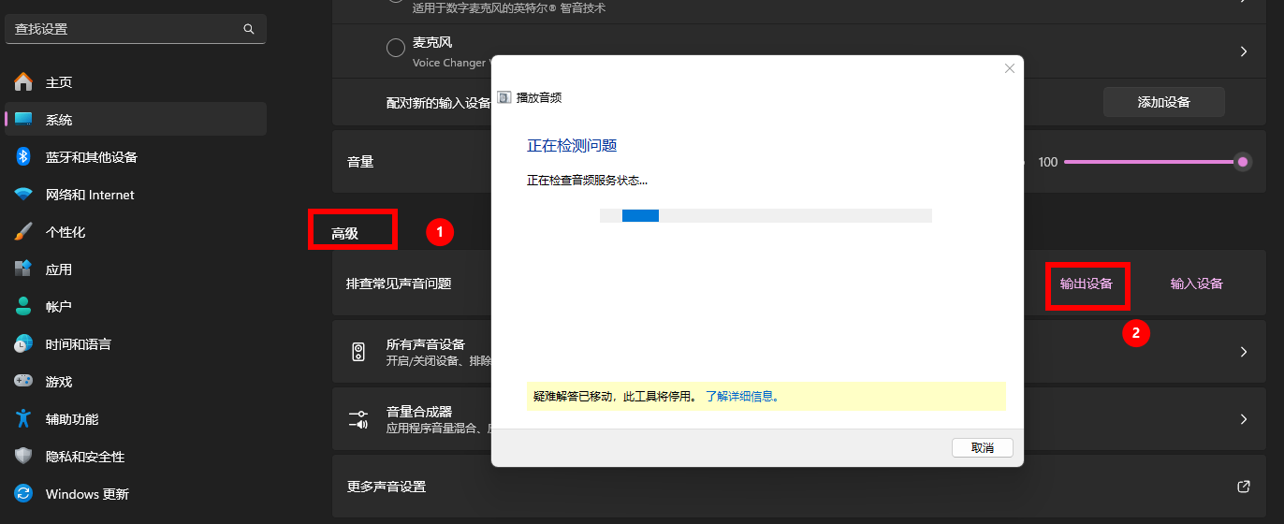1284x524 pixels.
Task: Click the Bluetooth icon for 蓝牙和其他设备
Action: (23, 157)
